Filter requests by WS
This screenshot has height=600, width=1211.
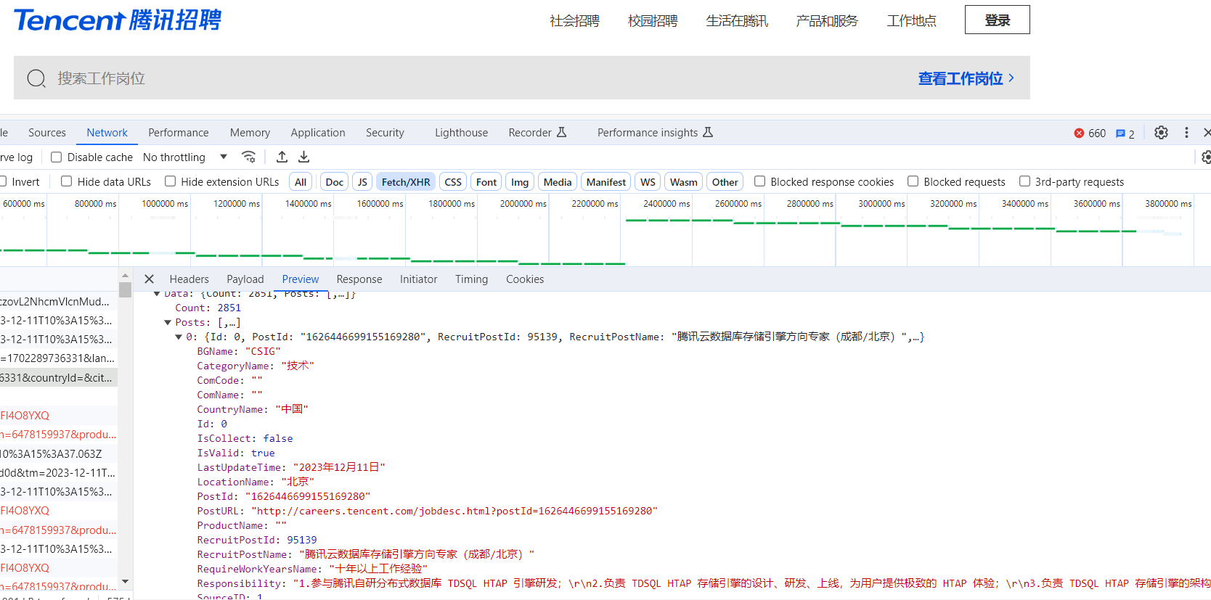pos(648,182)
